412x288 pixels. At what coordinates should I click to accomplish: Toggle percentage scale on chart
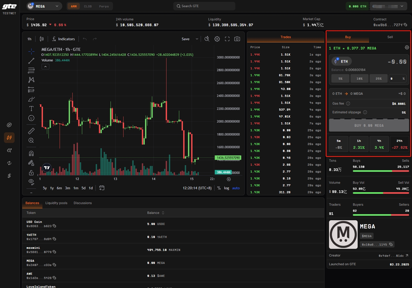pos(219,188)
